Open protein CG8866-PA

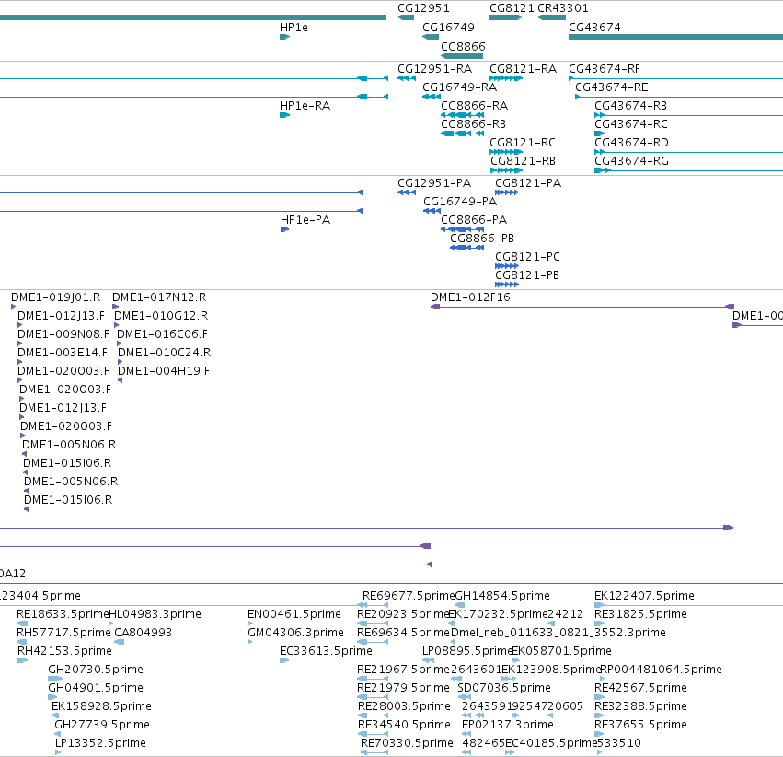tap(474, 220)
